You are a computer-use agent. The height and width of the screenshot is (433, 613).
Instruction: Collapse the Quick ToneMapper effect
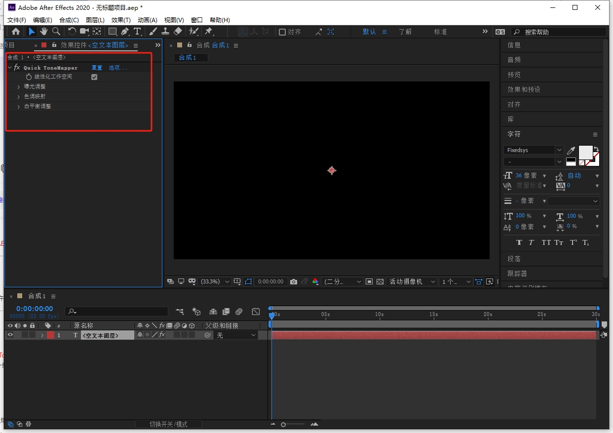9,68
